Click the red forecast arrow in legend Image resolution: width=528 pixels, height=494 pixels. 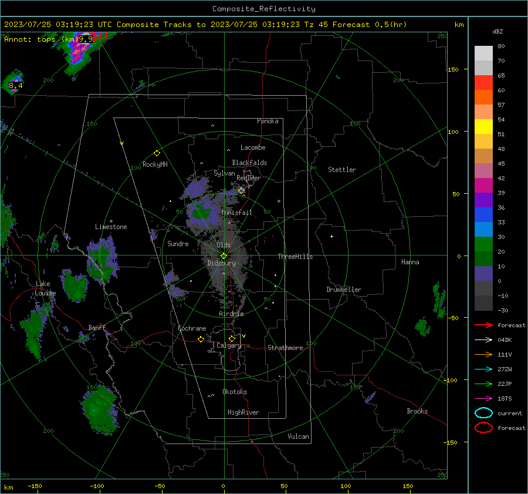[x=483, y=325]
